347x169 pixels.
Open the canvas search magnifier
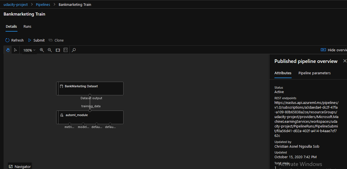[74, 50]
